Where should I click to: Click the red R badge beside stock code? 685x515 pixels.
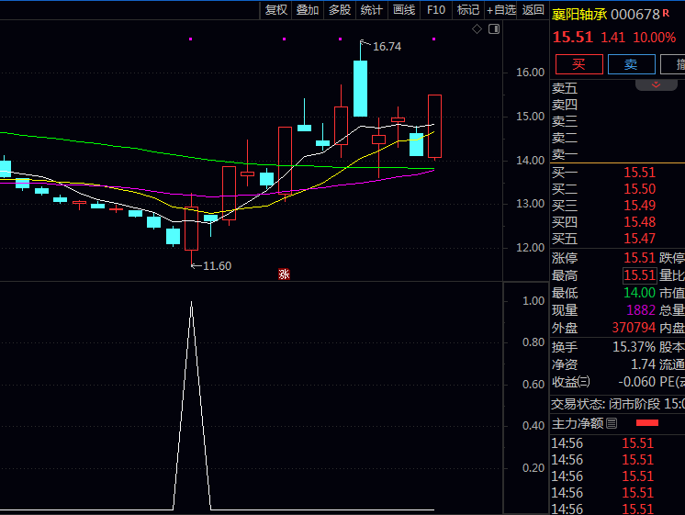667,14
